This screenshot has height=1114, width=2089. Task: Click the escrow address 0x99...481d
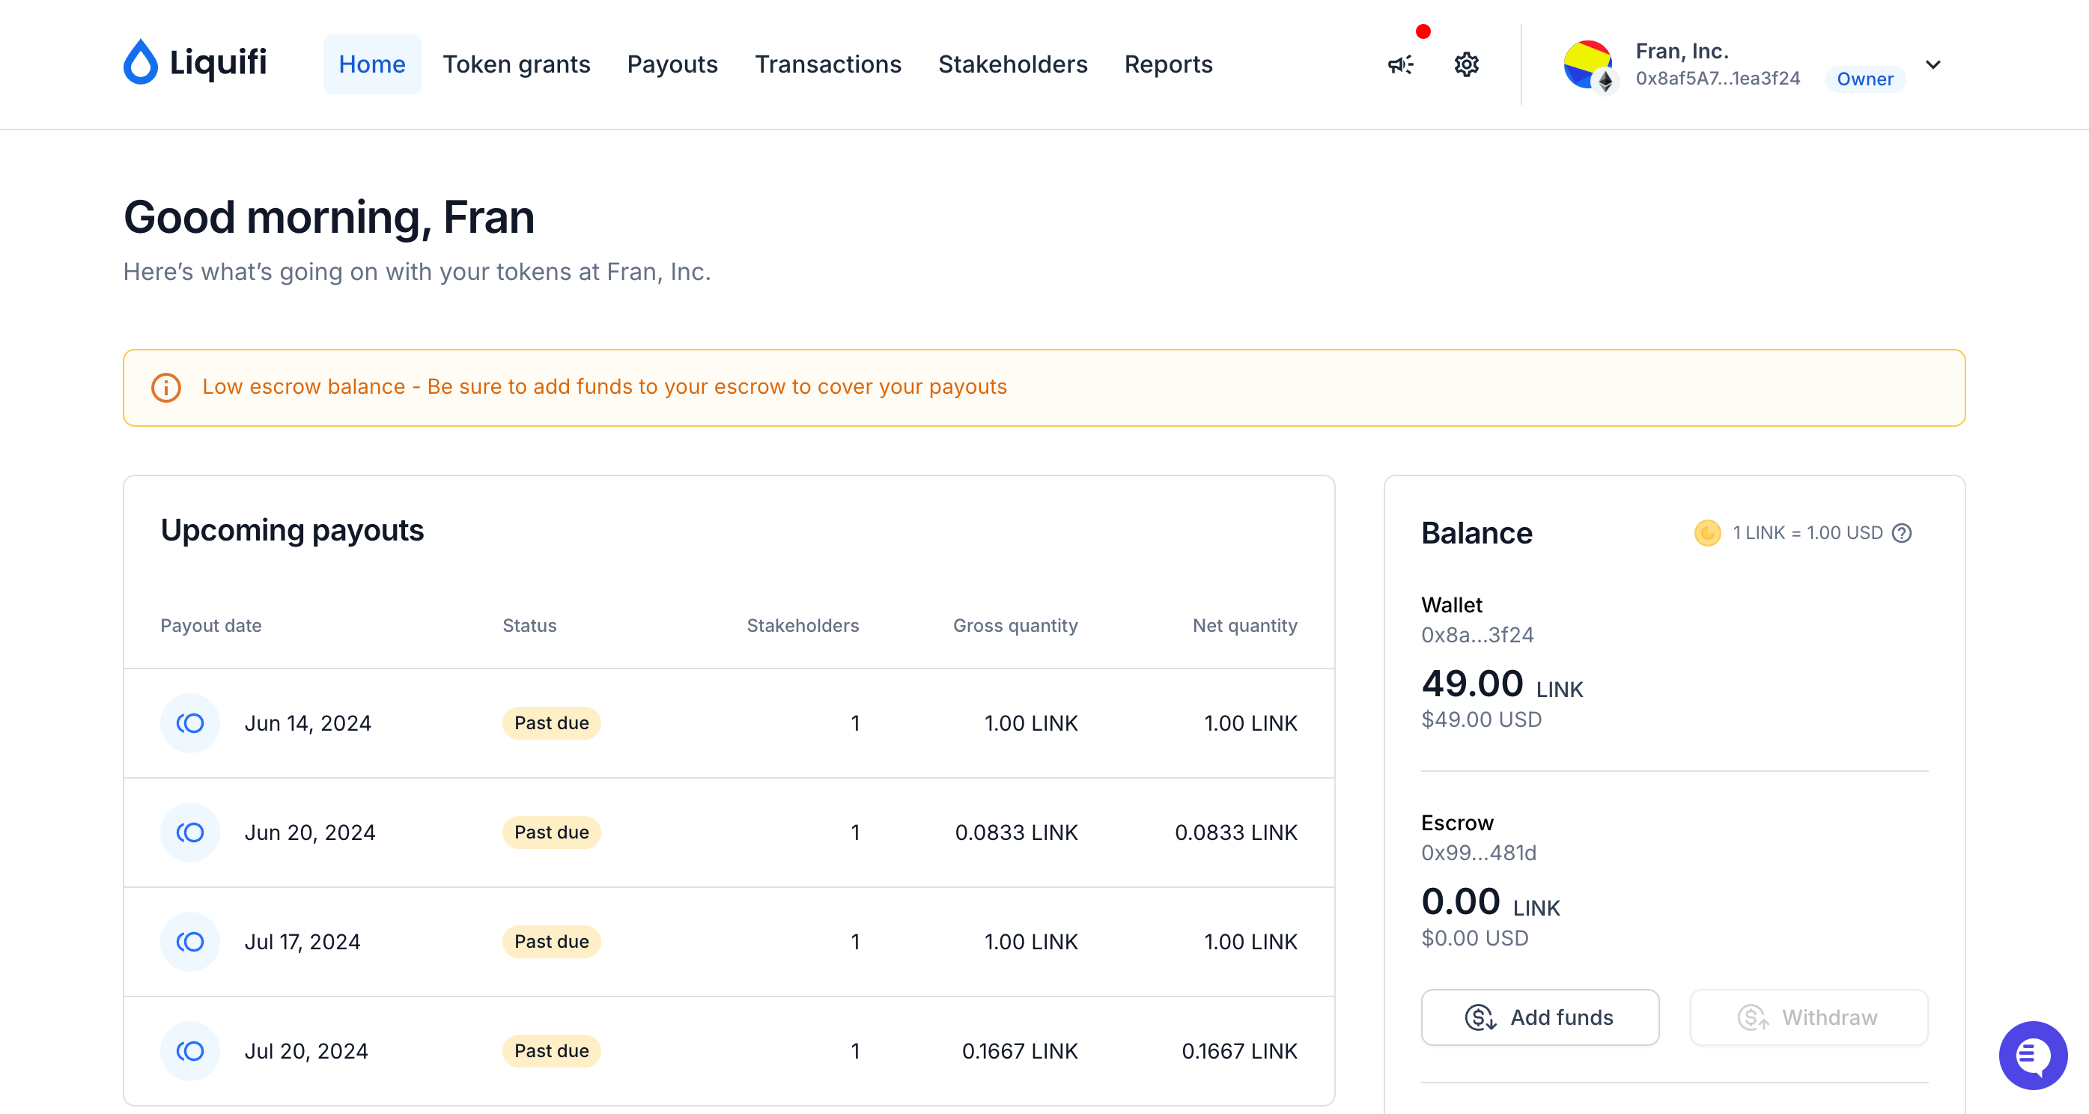point(1480,853)
